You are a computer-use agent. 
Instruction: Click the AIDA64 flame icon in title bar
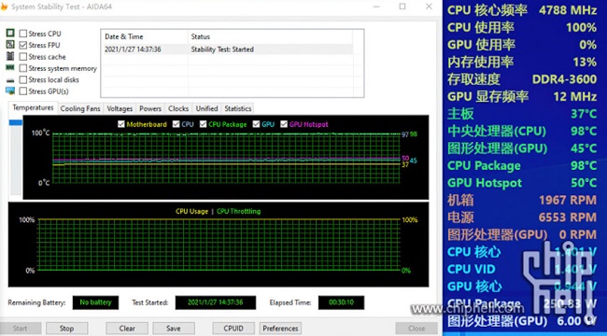(x=4, y=7)
